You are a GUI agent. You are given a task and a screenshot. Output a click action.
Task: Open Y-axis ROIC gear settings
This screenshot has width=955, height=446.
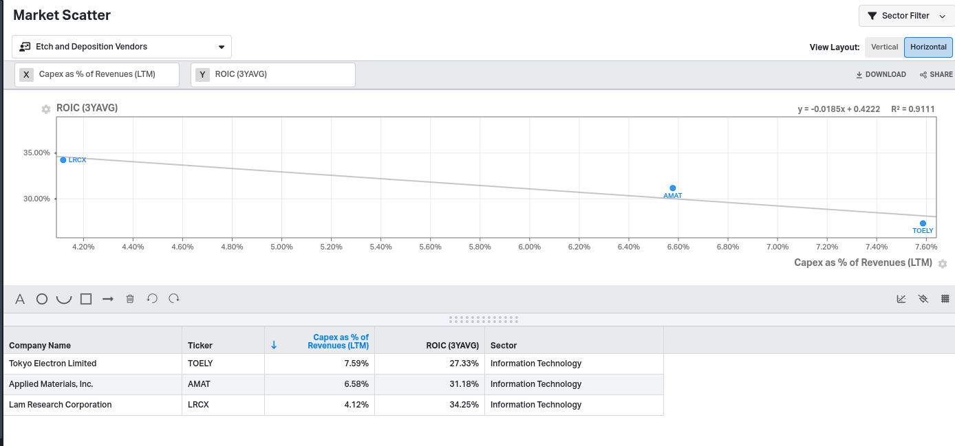tap(46, 109)
